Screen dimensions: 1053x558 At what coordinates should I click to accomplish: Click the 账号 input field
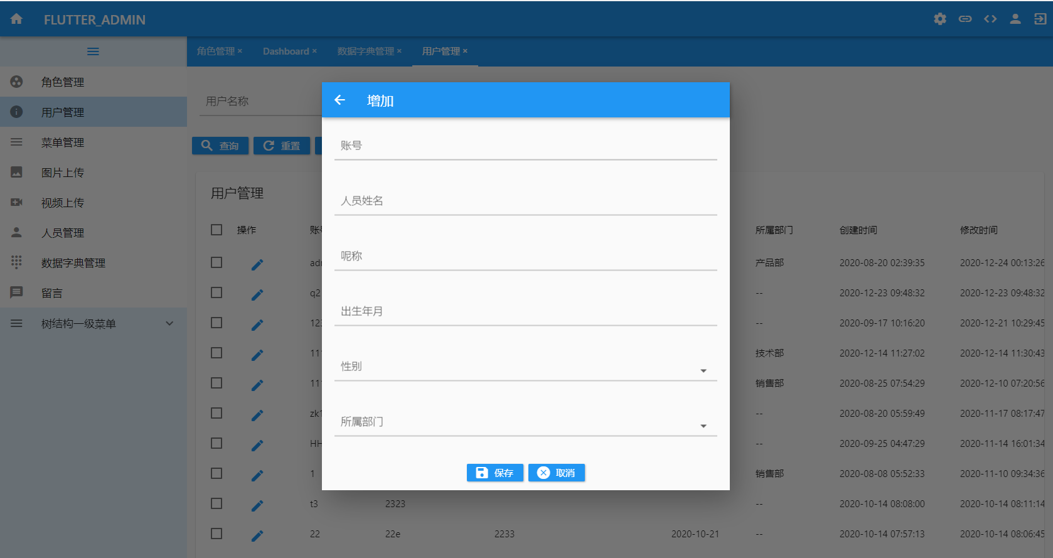click(x=525, y=146)
